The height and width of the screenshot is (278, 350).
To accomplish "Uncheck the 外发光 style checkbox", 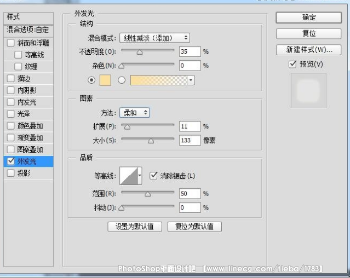I will pos(10,161).
